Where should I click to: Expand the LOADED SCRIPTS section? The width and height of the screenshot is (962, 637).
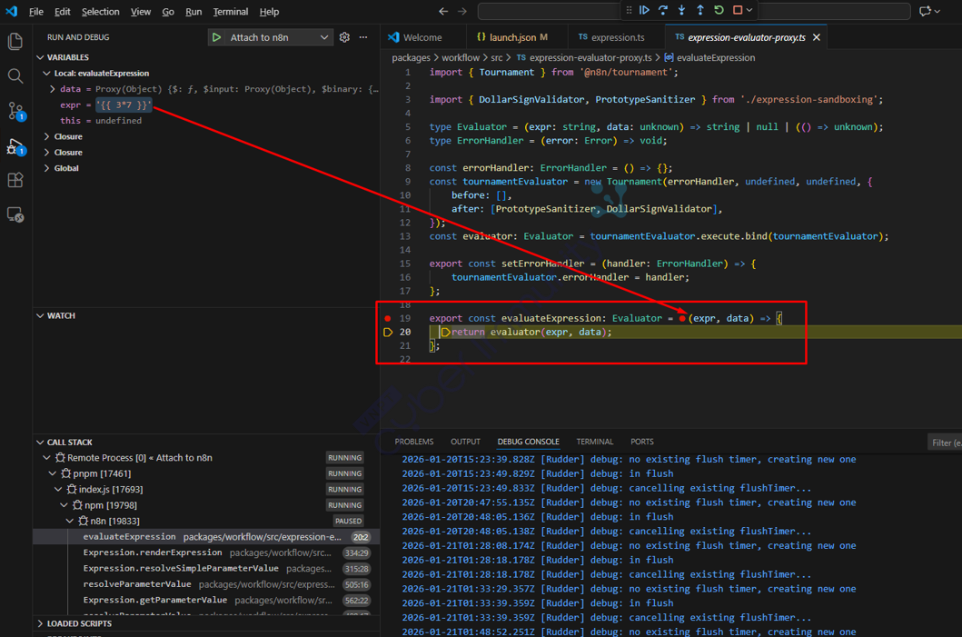[41, 623]
